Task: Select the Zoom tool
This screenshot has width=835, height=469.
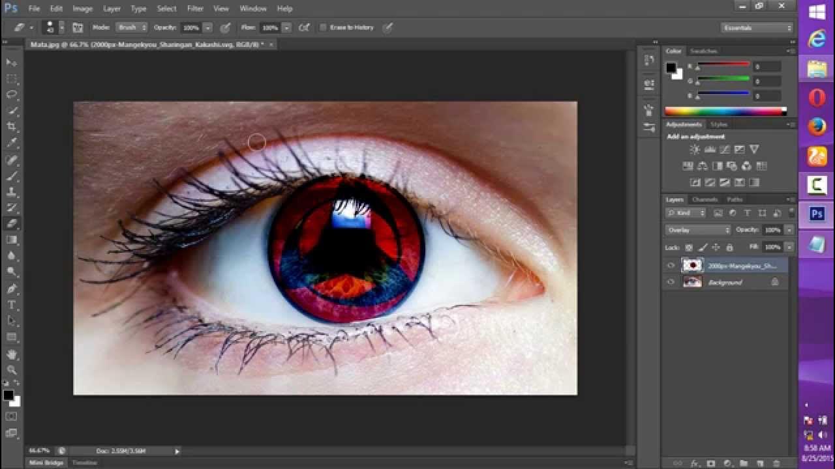Action: click(12, 370)
